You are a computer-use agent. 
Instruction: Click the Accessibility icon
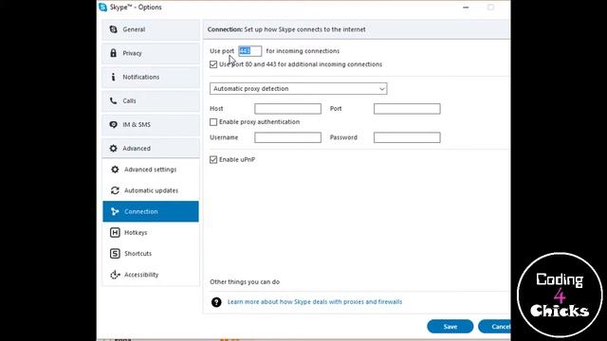tap(115, 275)
